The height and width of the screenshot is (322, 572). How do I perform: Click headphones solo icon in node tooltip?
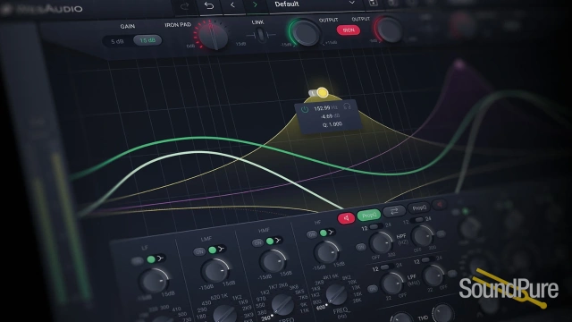click(347, 106)
